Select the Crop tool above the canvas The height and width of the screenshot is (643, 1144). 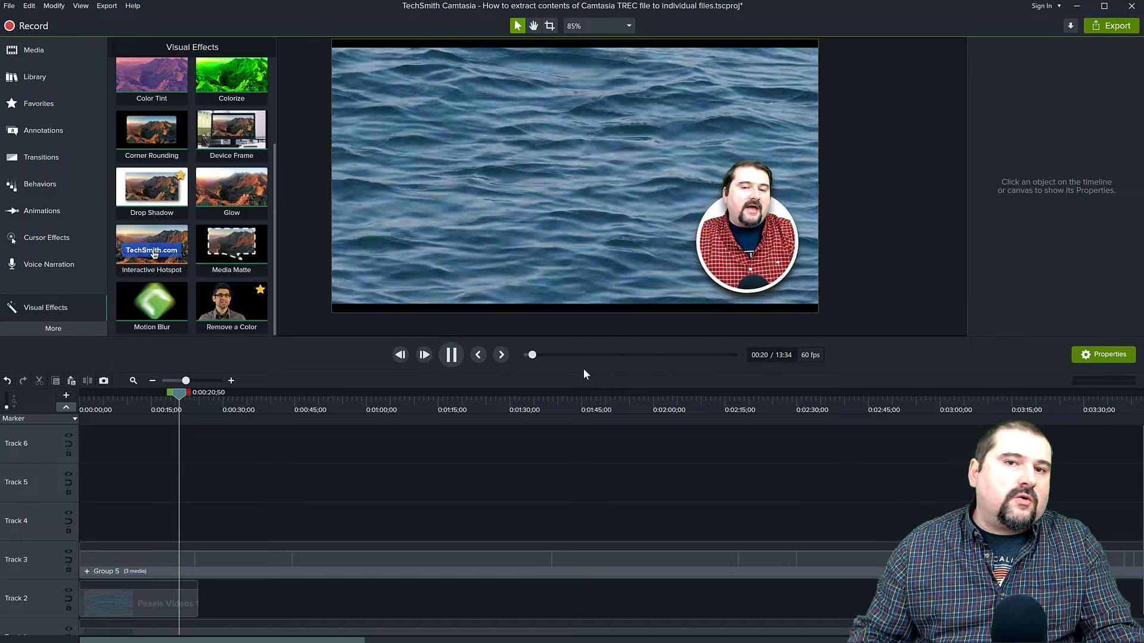click(549, 26)
